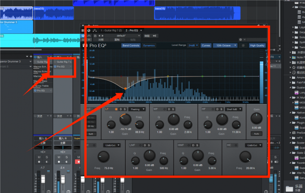Click the LF band S solo button
The image size is (305, 193).
[125, 109]
